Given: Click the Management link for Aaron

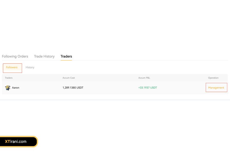Looking at the screenshot, I should (x=216, y=88).
